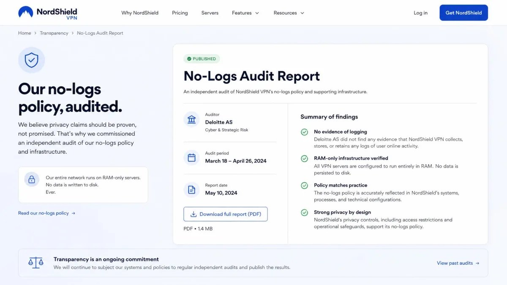Screen dimensions: 507x285
Task: Click the green check beside No evidence of logging
Action: point(304,132)
